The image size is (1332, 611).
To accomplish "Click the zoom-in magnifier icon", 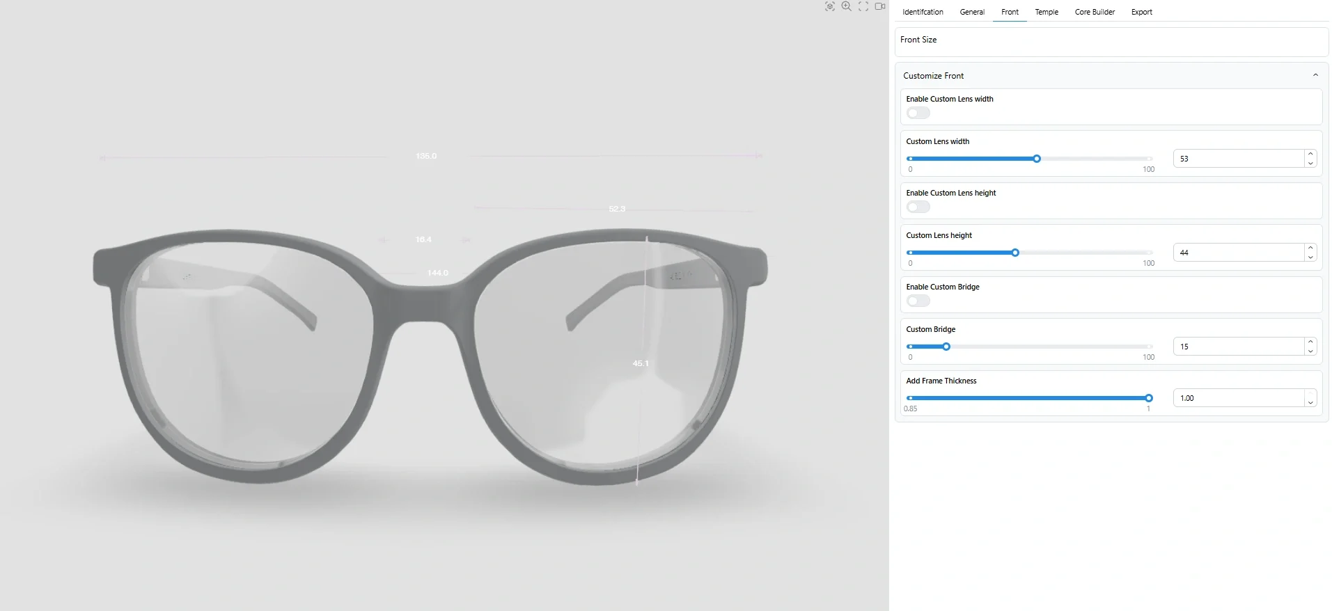I will coord(847,6).
